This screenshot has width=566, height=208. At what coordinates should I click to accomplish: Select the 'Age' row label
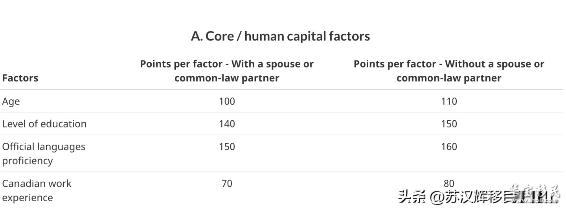point(11,101)
